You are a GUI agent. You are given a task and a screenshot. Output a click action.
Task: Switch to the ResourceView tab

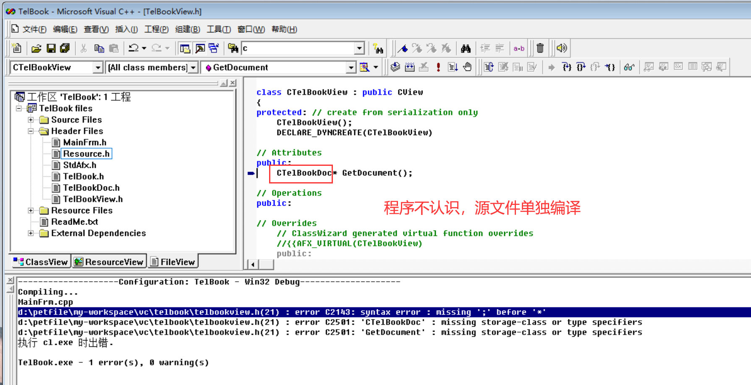click(109, 262)
